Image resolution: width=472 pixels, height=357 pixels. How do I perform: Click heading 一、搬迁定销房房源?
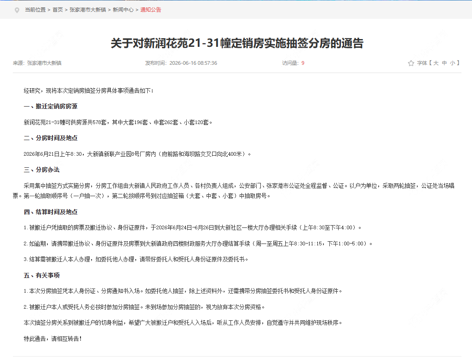51,107
